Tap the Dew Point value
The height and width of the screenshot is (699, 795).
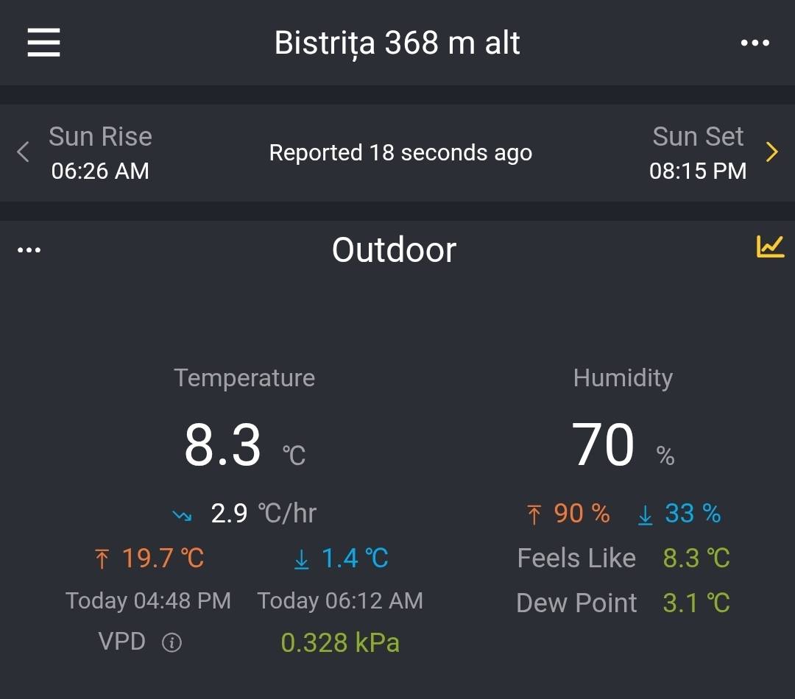[x=696, y=603]
